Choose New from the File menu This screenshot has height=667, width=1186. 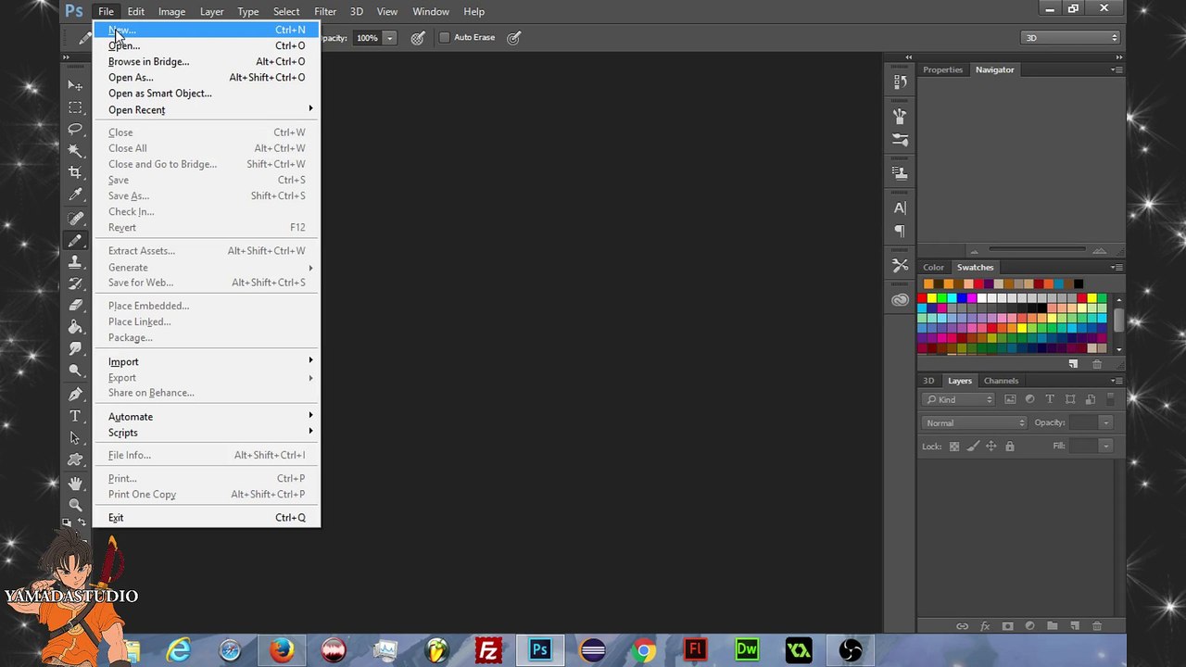click(x=207, y=30)
